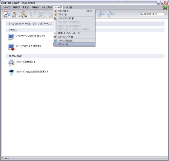This screenshot has height=161, width=169.
Task: Click the このアカウントの設定を表示する link
Action: [x=31, y=36]
